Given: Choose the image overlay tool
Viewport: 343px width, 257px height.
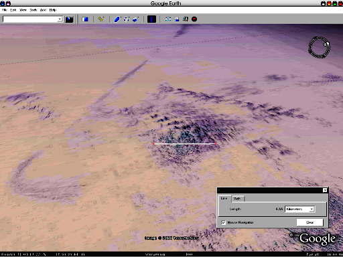Looking at the screenshot, I should pyautogui.click(x=135, y=19).
